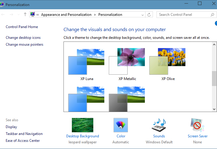The image size is (217, 149).
Task: Click the Sounds link text
Action: (x=159, y=136)
